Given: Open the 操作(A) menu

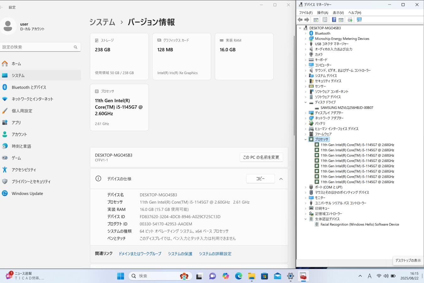Looking at the screenshot, I should (x=322, y=13).
